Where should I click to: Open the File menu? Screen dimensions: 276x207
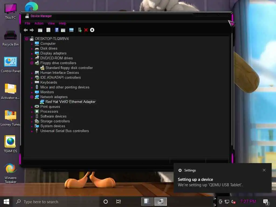coord(27,23)
